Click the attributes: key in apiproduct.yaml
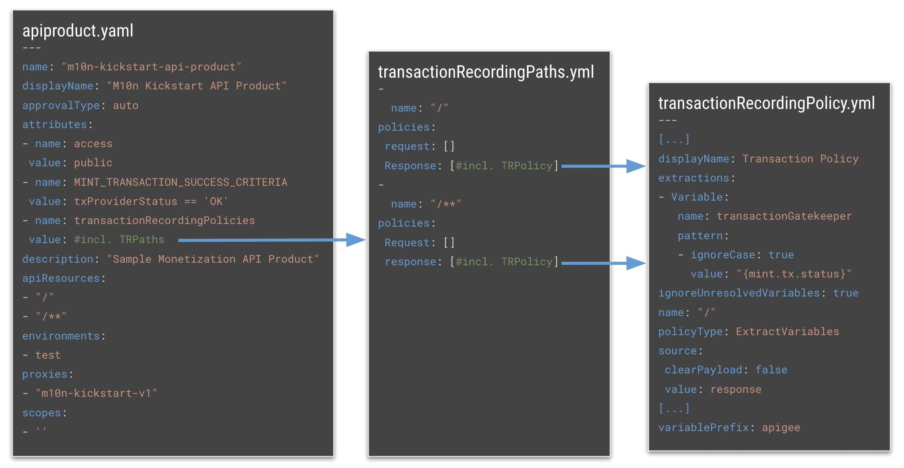904x468 pixels. 57,125
